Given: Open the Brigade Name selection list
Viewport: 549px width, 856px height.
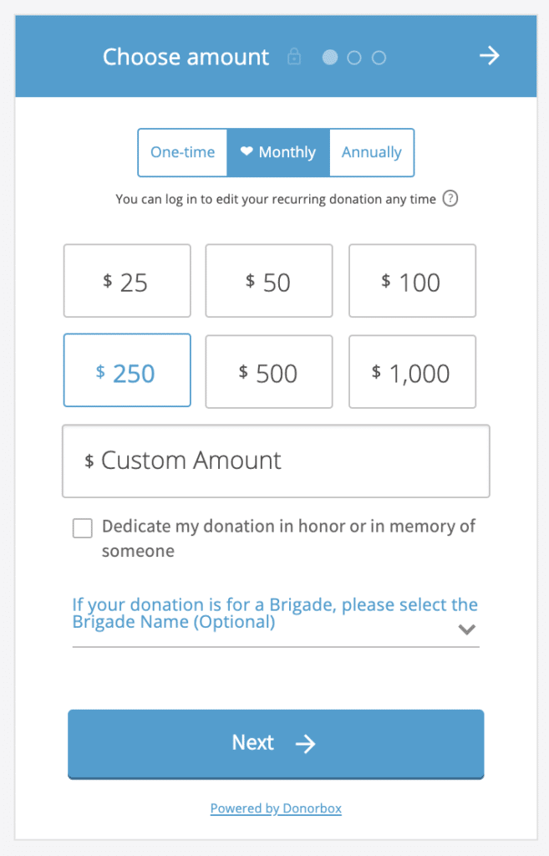Looking at the screenshot, I should (276, 614).
